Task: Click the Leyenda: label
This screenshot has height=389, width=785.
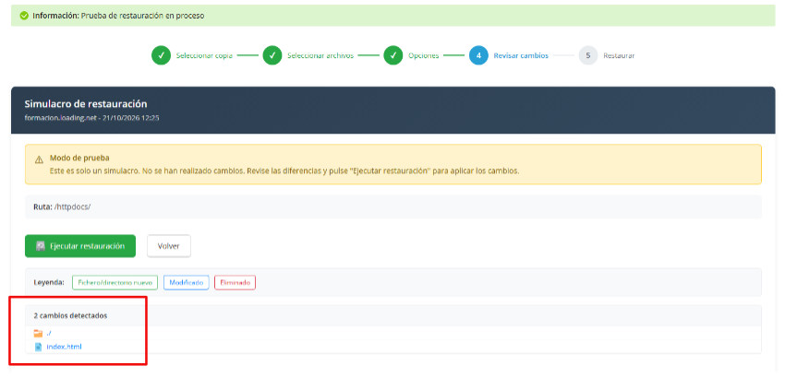Action: tap(49, 282)
